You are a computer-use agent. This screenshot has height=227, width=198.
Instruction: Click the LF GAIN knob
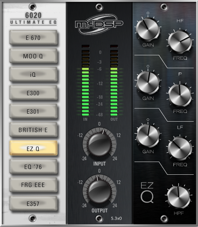[148, 136]
